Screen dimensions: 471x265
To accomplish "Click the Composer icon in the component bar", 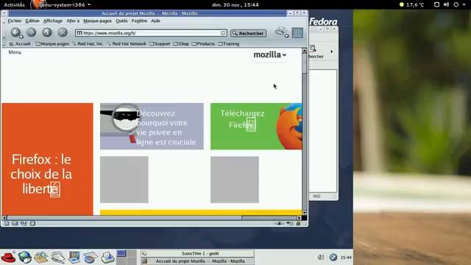I will [x=24, y=223].
